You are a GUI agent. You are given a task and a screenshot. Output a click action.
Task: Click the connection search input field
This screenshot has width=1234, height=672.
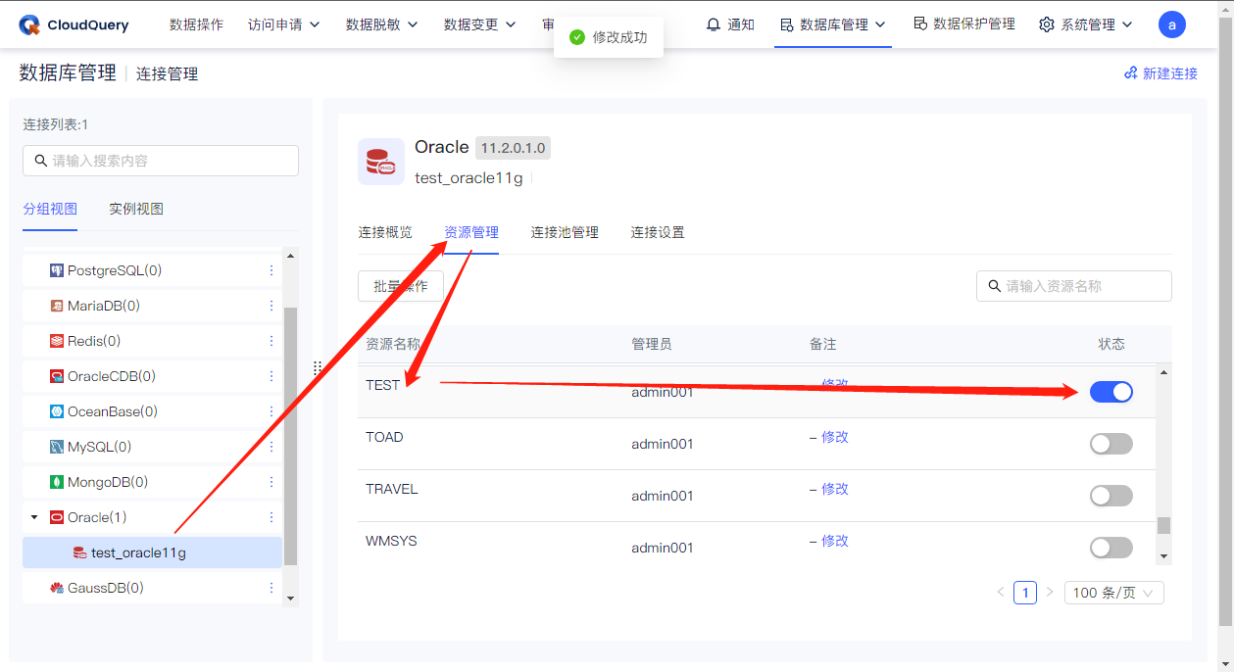click(161, 161)
